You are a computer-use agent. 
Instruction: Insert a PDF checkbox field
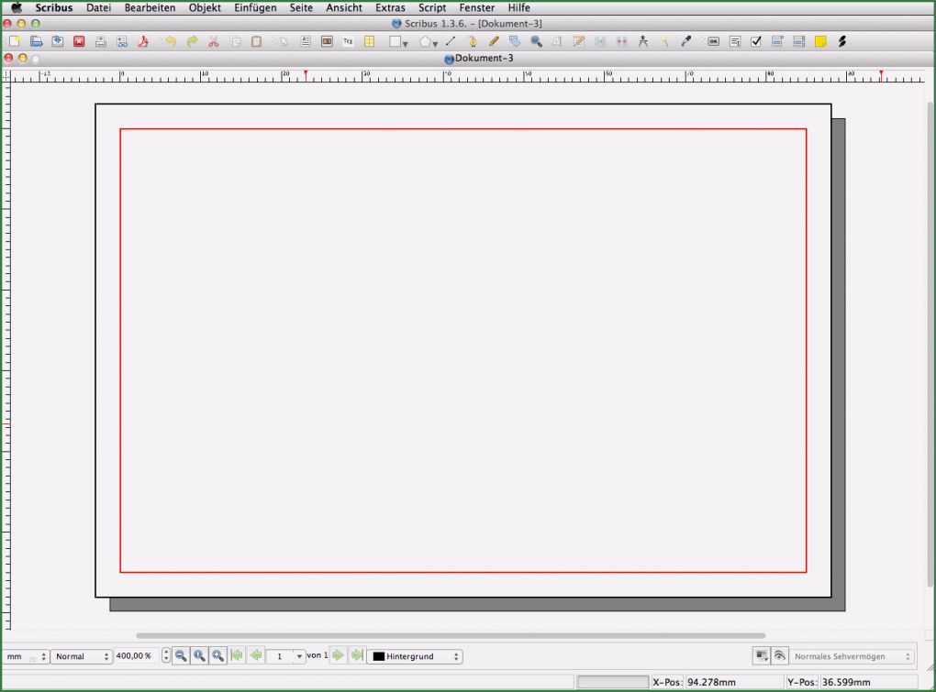756,41
